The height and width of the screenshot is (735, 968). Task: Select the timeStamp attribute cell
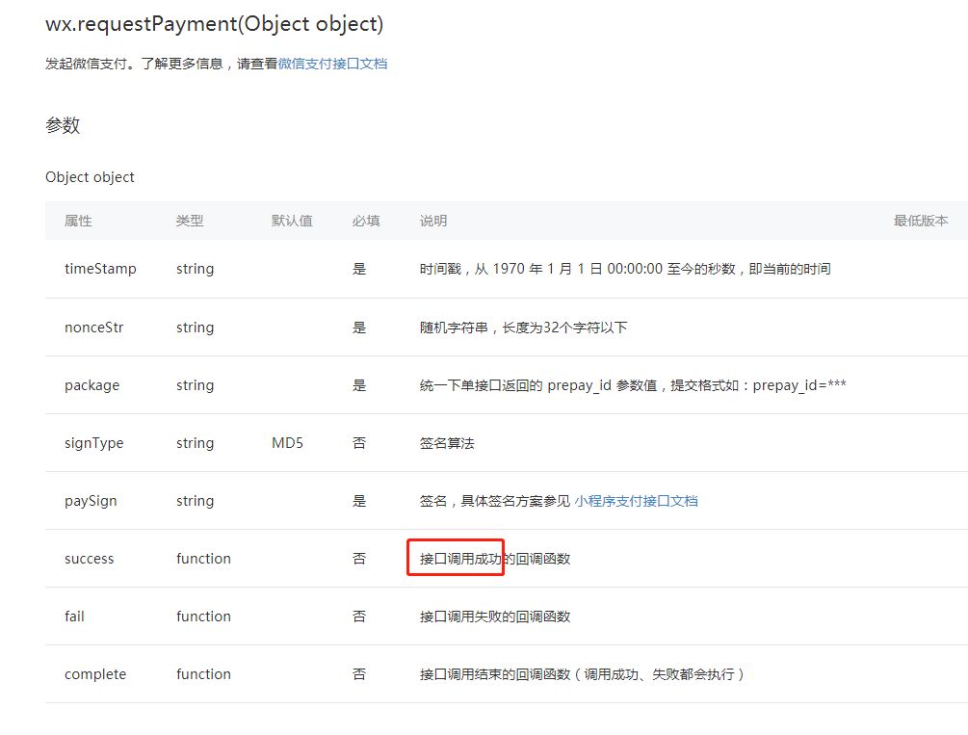point(100,269)
